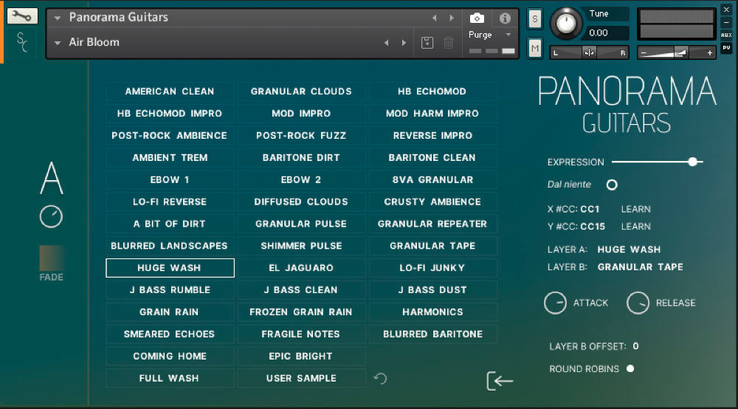Select the Shimmer Pulse preset
738x409 pixels.
click(x=301, y=246)
